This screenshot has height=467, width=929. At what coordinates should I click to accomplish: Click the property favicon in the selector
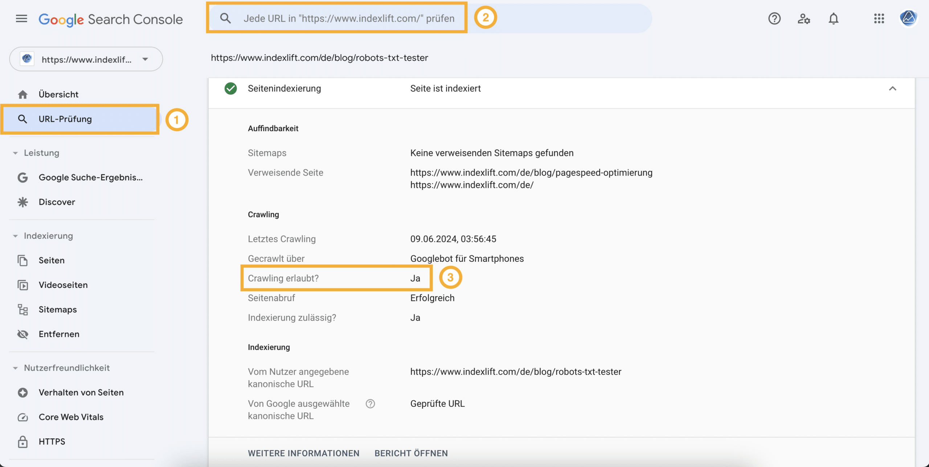pos(27,59)
